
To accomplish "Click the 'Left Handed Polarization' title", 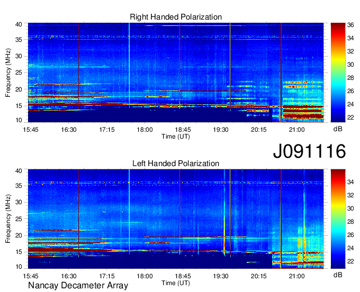I will 176,163.
